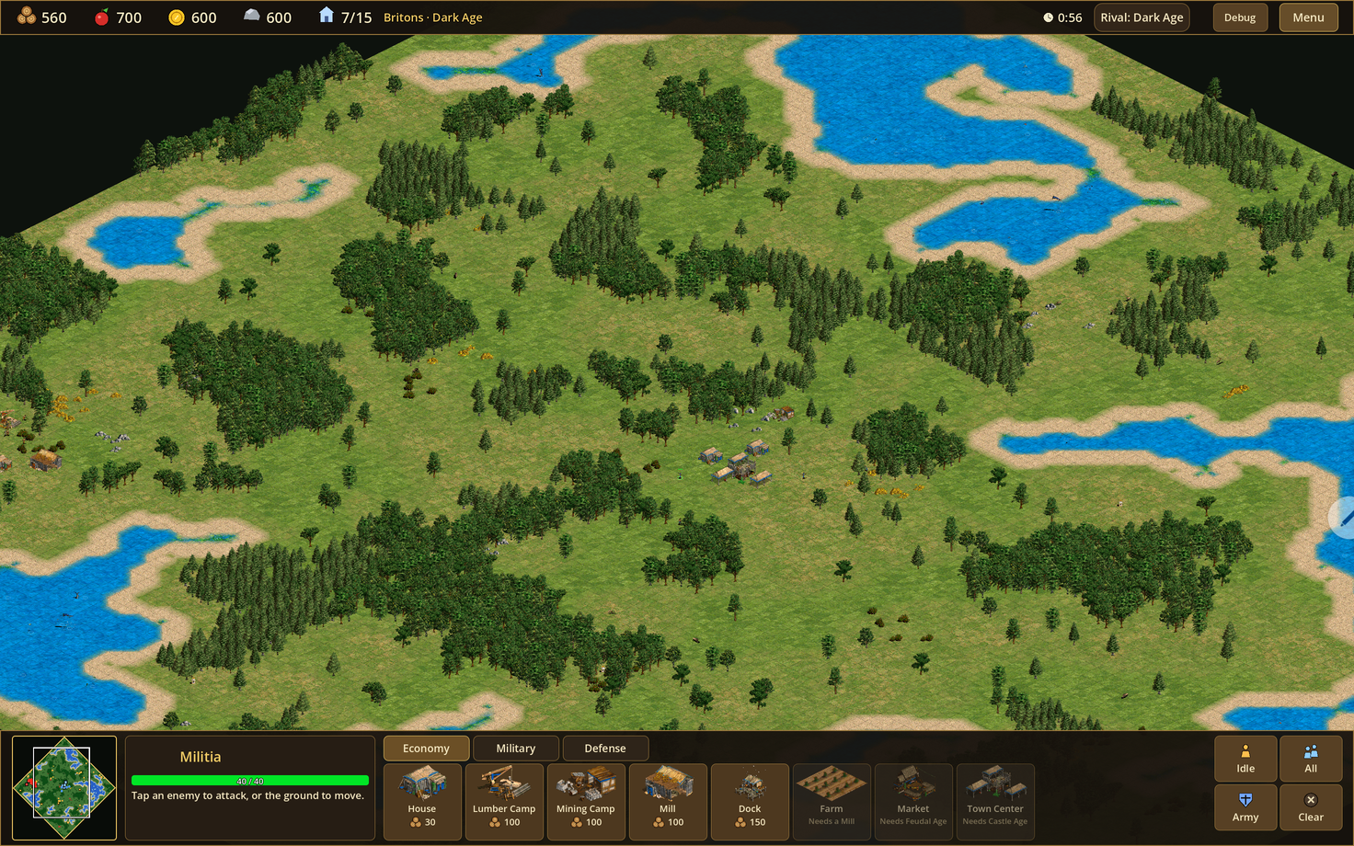Image resolution: width=1354 pixels, height=846 pixels.
Task: Open the Debug panel
Action: [1240, 17]
